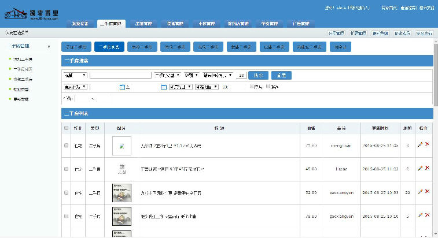The image size is (438, 238).
Task: Open the dropdown right after end-date calendar
Action: [181, 87]
